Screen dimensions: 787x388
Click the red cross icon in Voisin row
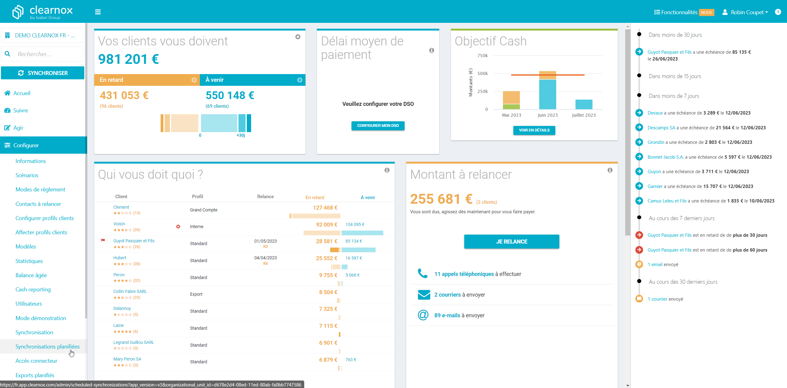point(178,227)
